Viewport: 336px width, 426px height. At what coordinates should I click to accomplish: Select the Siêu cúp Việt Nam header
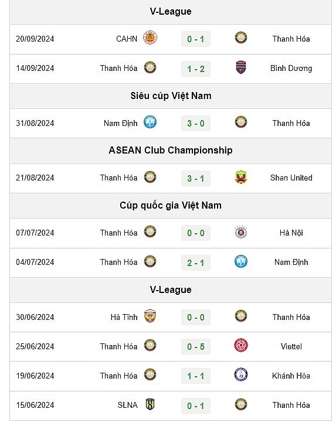pos(171,96)
